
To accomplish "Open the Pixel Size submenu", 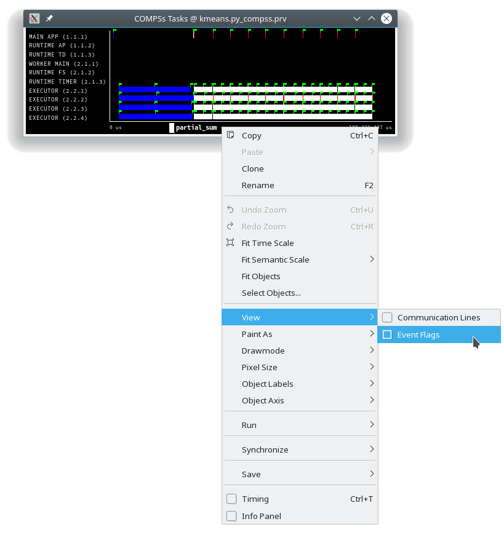I will click(x=300, y=367).
